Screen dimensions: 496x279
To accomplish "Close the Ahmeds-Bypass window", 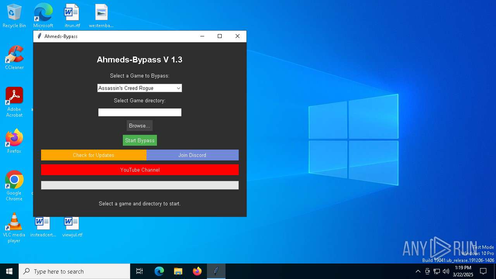I will coord(238,36).
